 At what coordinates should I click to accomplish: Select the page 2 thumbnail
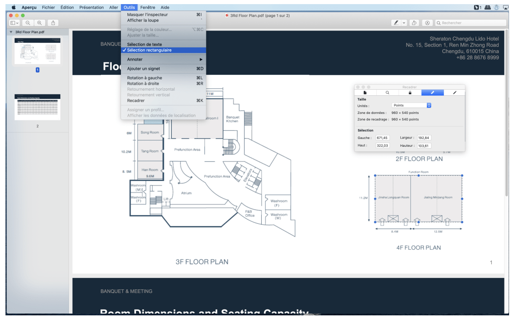point(37,107)
